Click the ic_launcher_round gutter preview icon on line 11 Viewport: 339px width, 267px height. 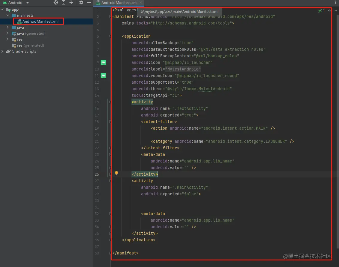[103, 76]
